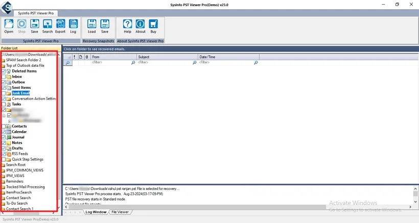This screenshot has height=223, width=419.
Task: Select the Tracked Mail Processing folder
Action: pyautogui.click(x=26, y=187)
